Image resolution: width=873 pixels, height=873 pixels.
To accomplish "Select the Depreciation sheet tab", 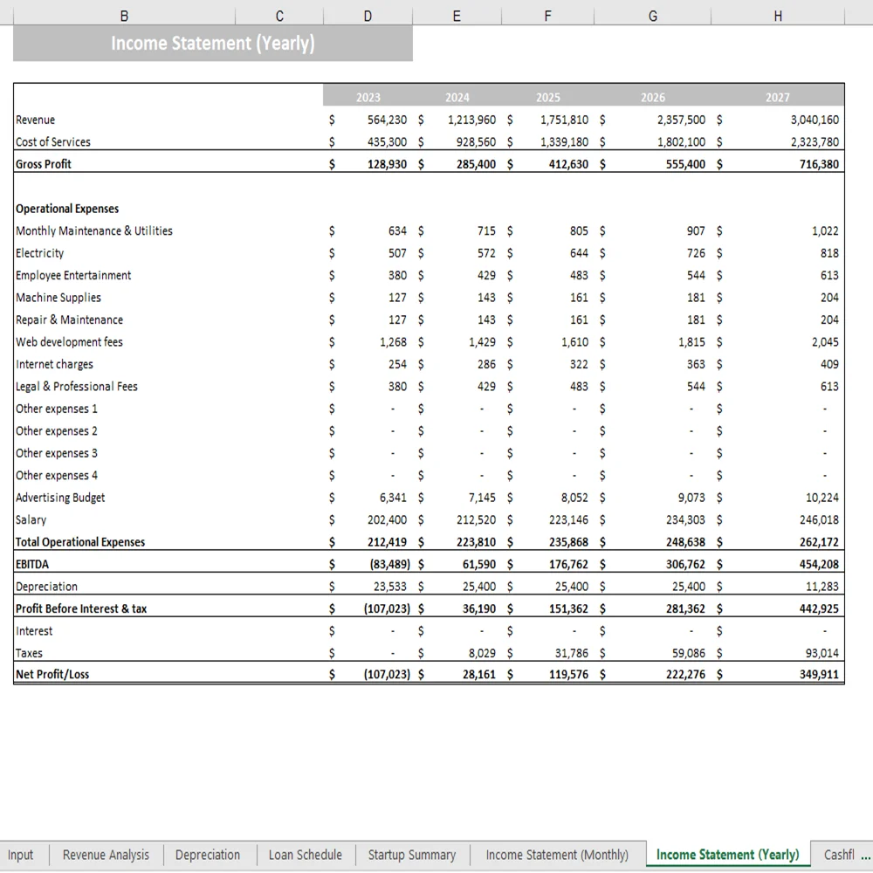I will pos(208,855).
